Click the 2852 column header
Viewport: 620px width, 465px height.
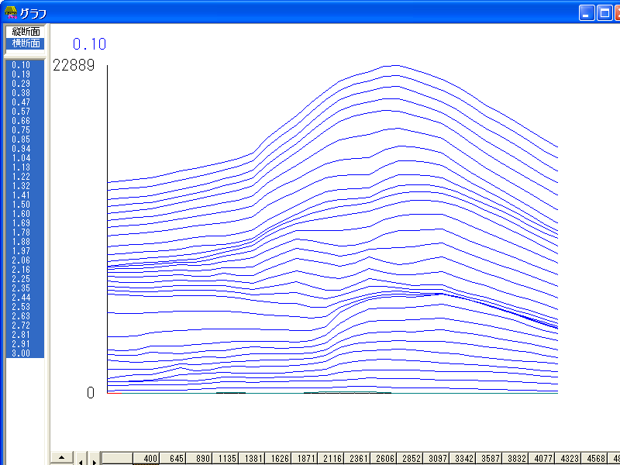click(x=410, y=459)
